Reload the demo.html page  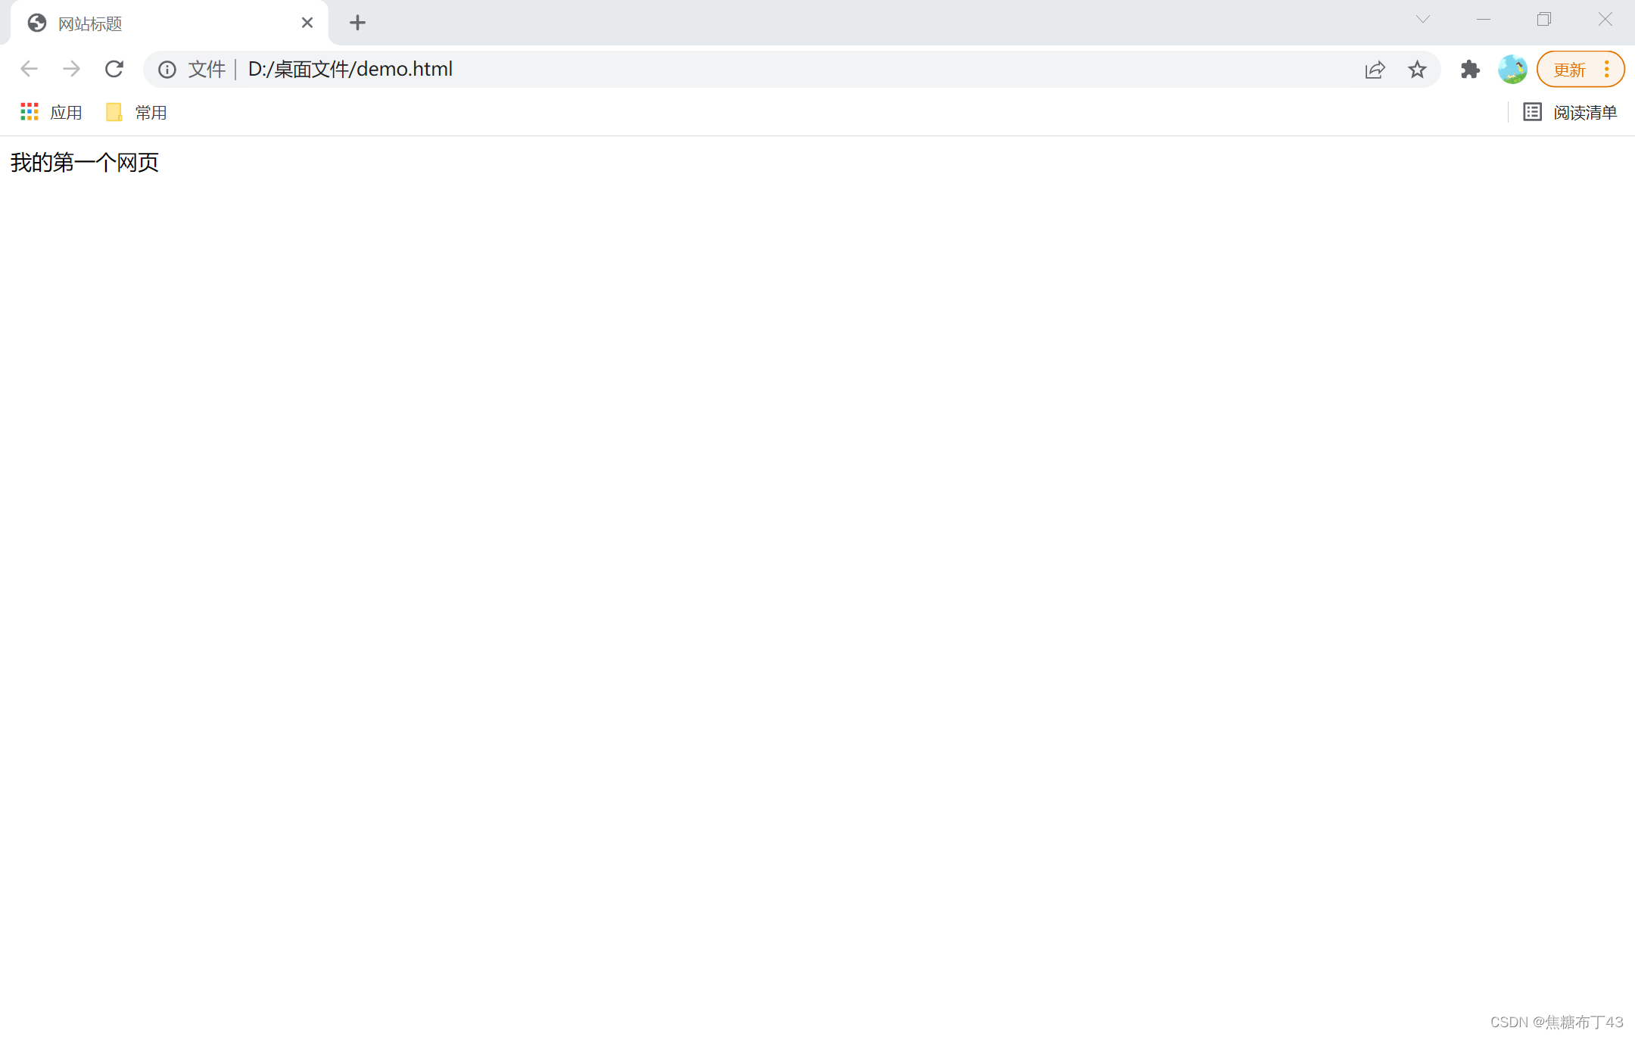point(114,69)
